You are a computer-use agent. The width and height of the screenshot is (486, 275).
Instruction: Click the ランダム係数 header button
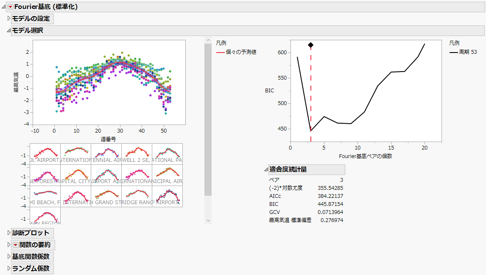click(32, 268)
